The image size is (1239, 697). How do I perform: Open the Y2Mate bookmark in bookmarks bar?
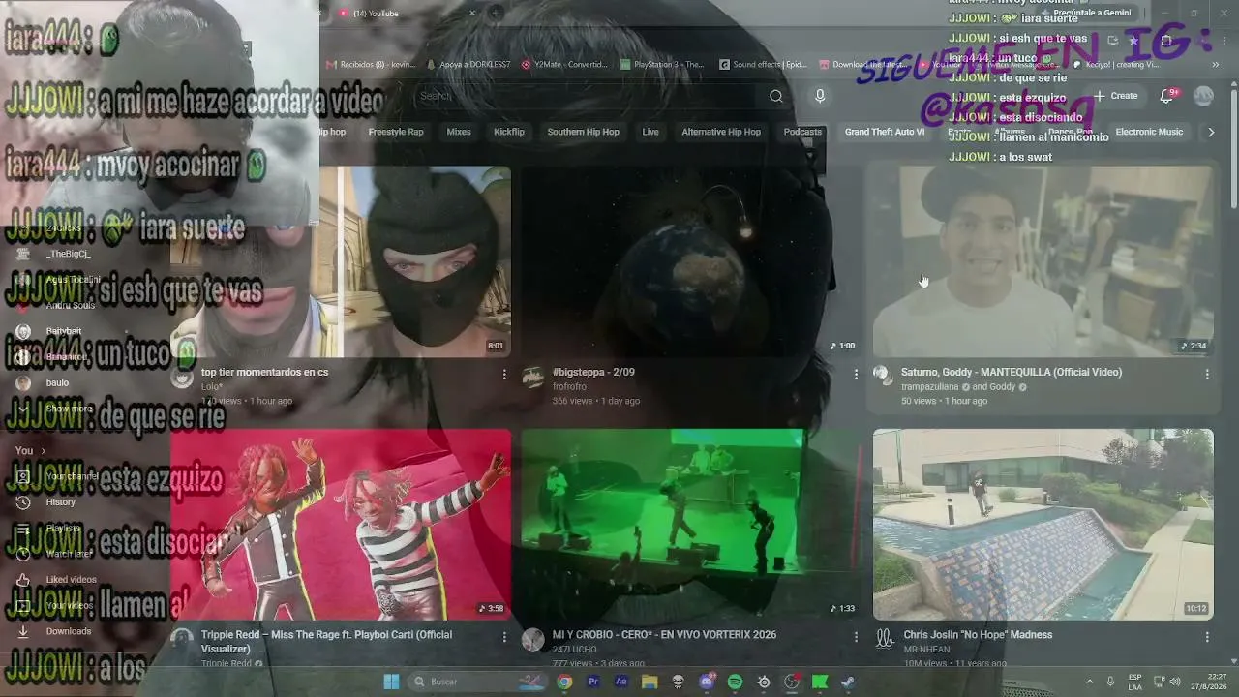(564, 65)
